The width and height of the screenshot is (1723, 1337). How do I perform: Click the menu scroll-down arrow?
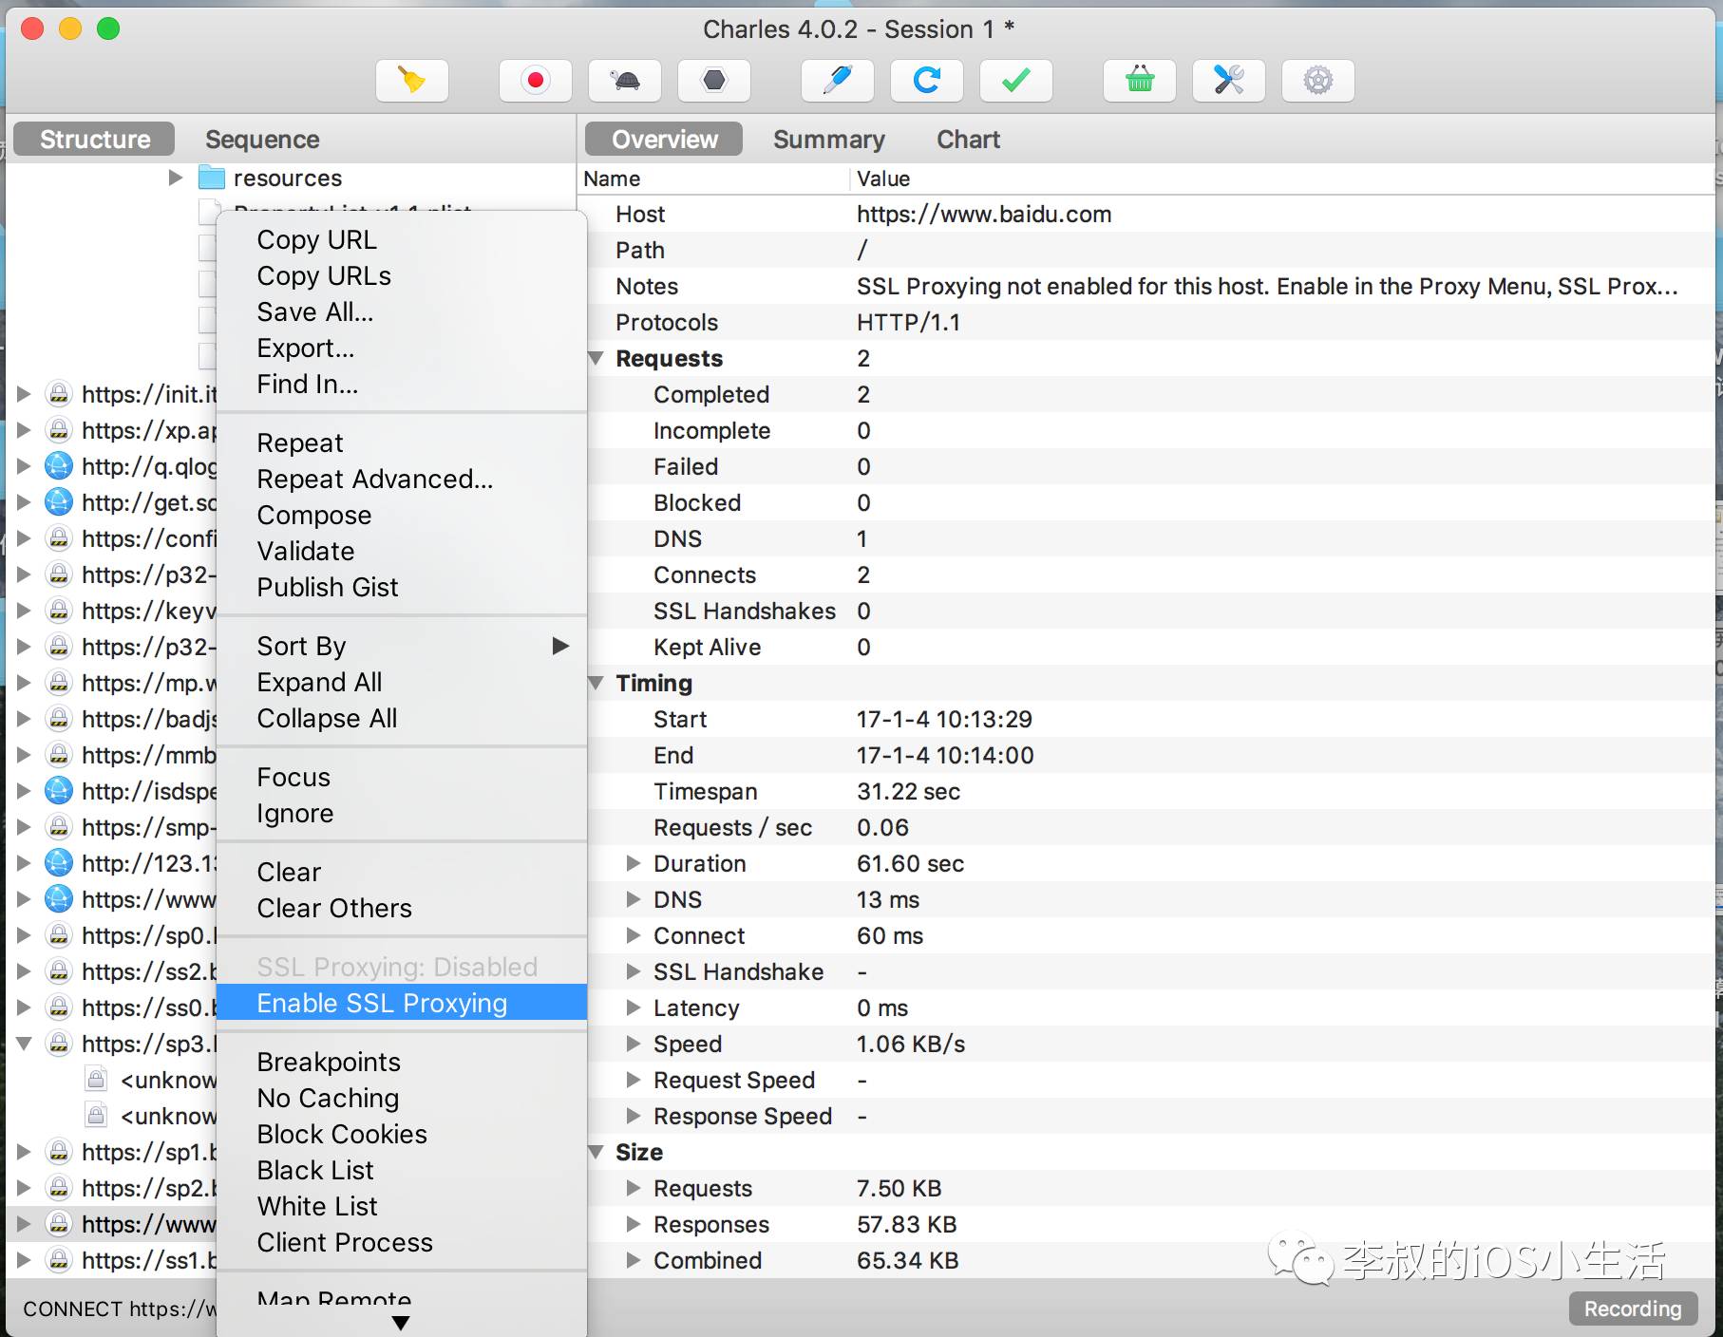(x=401, y=1323)
